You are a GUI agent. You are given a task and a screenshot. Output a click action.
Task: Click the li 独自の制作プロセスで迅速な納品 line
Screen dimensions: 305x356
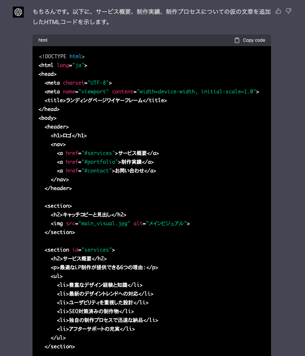pos(107,320)
